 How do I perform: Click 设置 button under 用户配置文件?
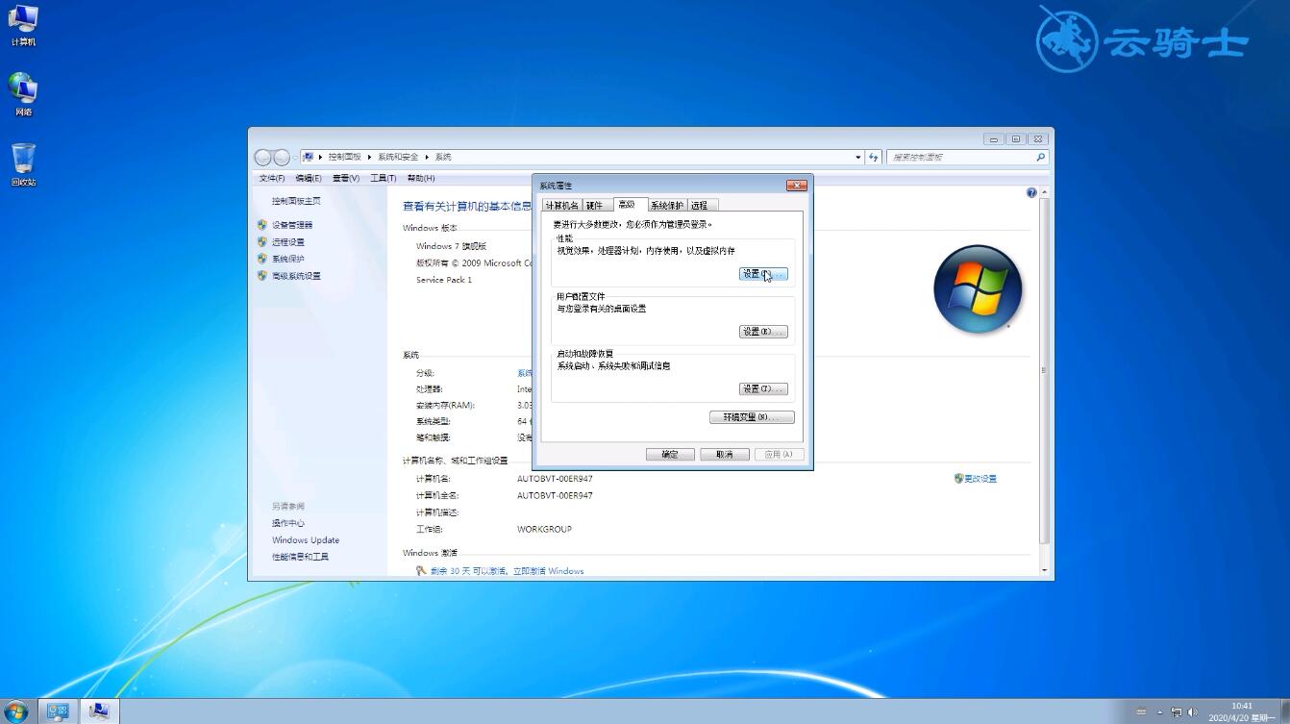pyautogui.click(x=763, y=332)
